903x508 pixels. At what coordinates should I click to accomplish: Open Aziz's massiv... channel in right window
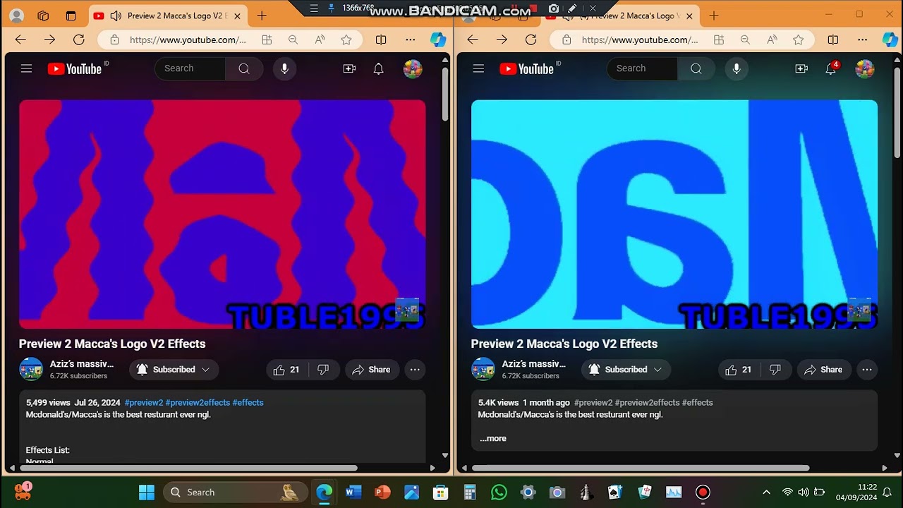[x=534, y=364]
